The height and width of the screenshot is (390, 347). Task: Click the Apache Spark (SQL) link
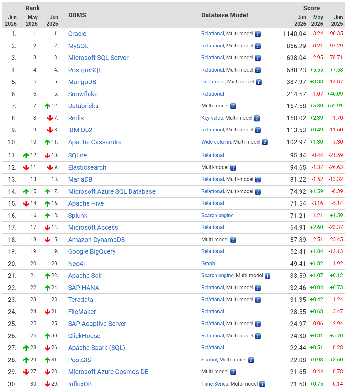(x=97, y=348)
